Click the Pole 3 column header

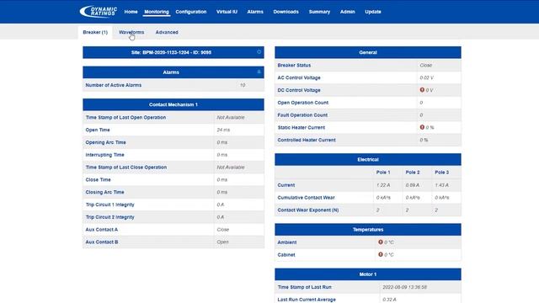click(441, 172)
